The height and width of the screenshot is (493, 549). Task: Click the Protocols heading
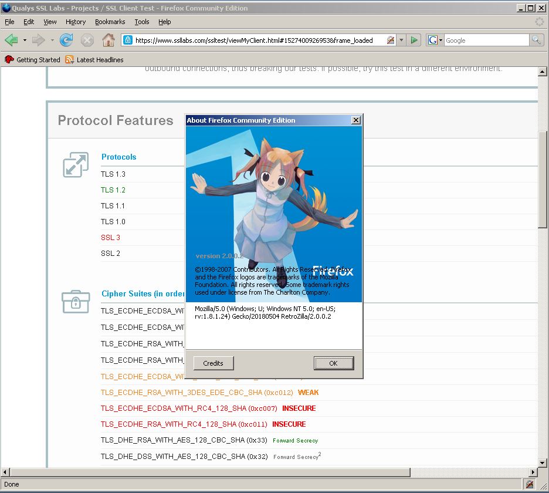click(x=118, y=157)
